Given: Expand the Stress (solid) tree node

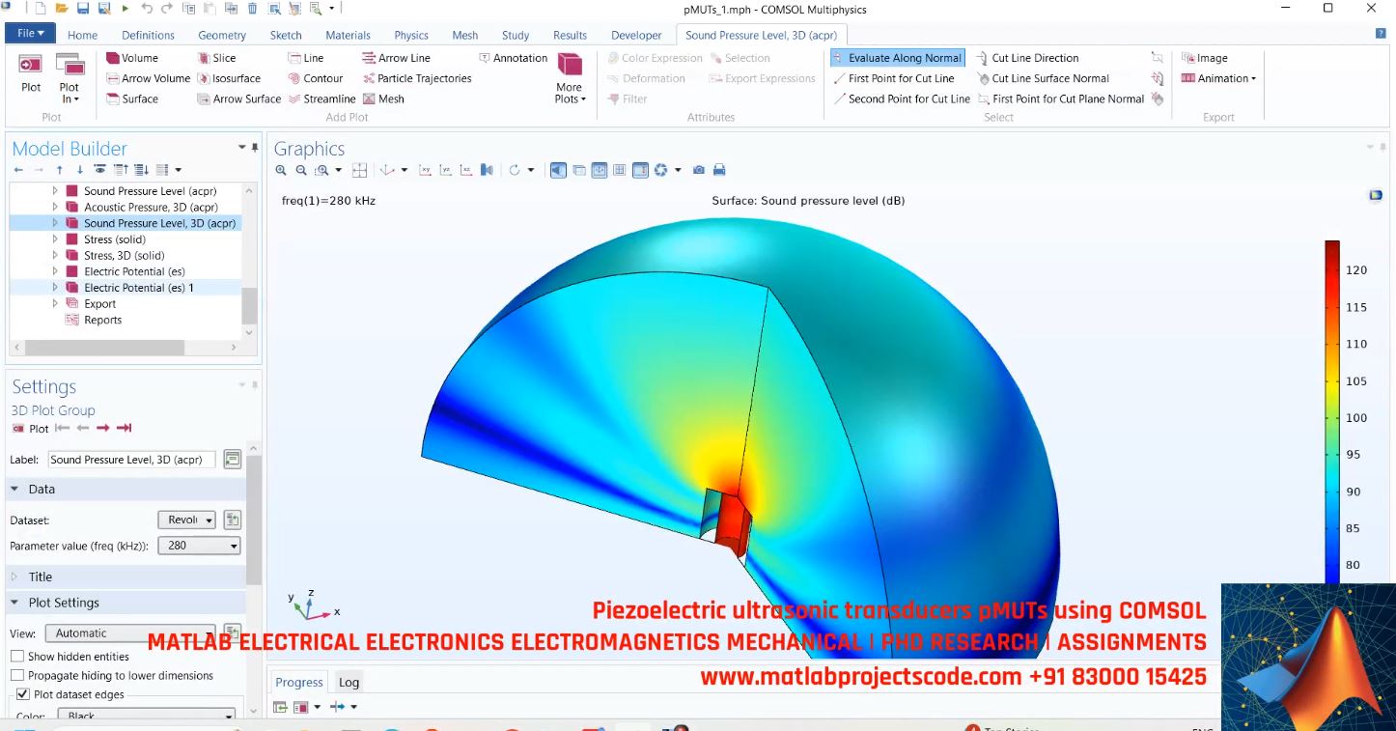Looking at the screenshot, I should click(55, 239).
